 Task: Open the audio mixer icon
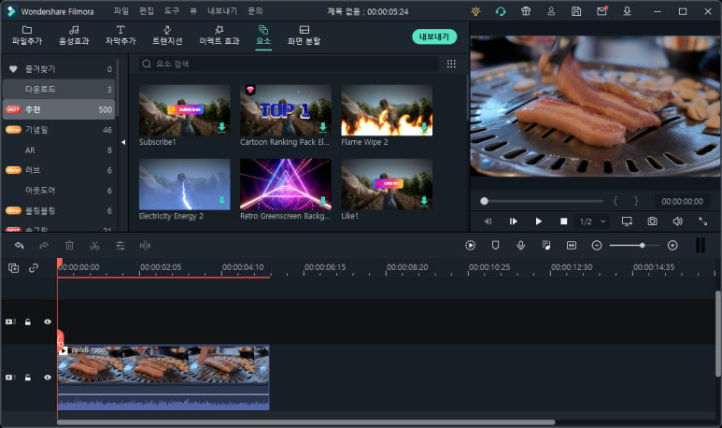(x=546, y=246)
